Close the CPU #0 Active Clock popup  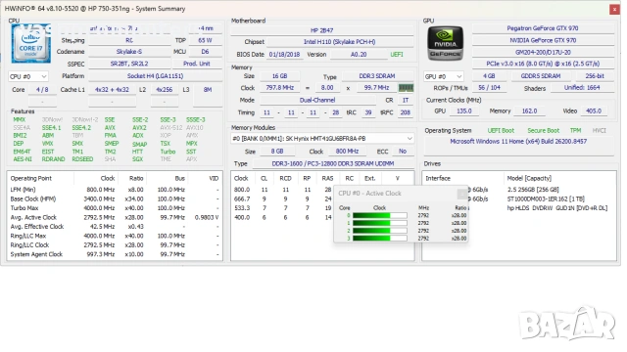(462, 194)
